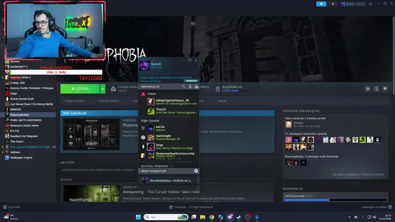Viewport: 395px width, 222px height.
Task: Select Factory Outlet Simulator: Prologue
Action: (31, 88)
